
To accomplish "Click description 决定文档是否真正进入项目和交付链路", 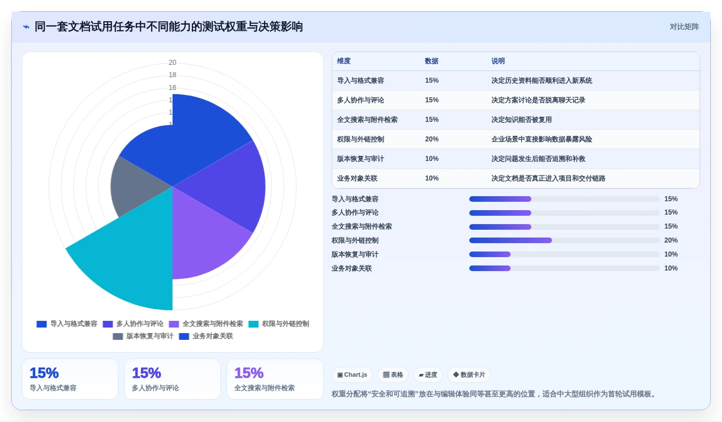I will [x=549, y=178].
